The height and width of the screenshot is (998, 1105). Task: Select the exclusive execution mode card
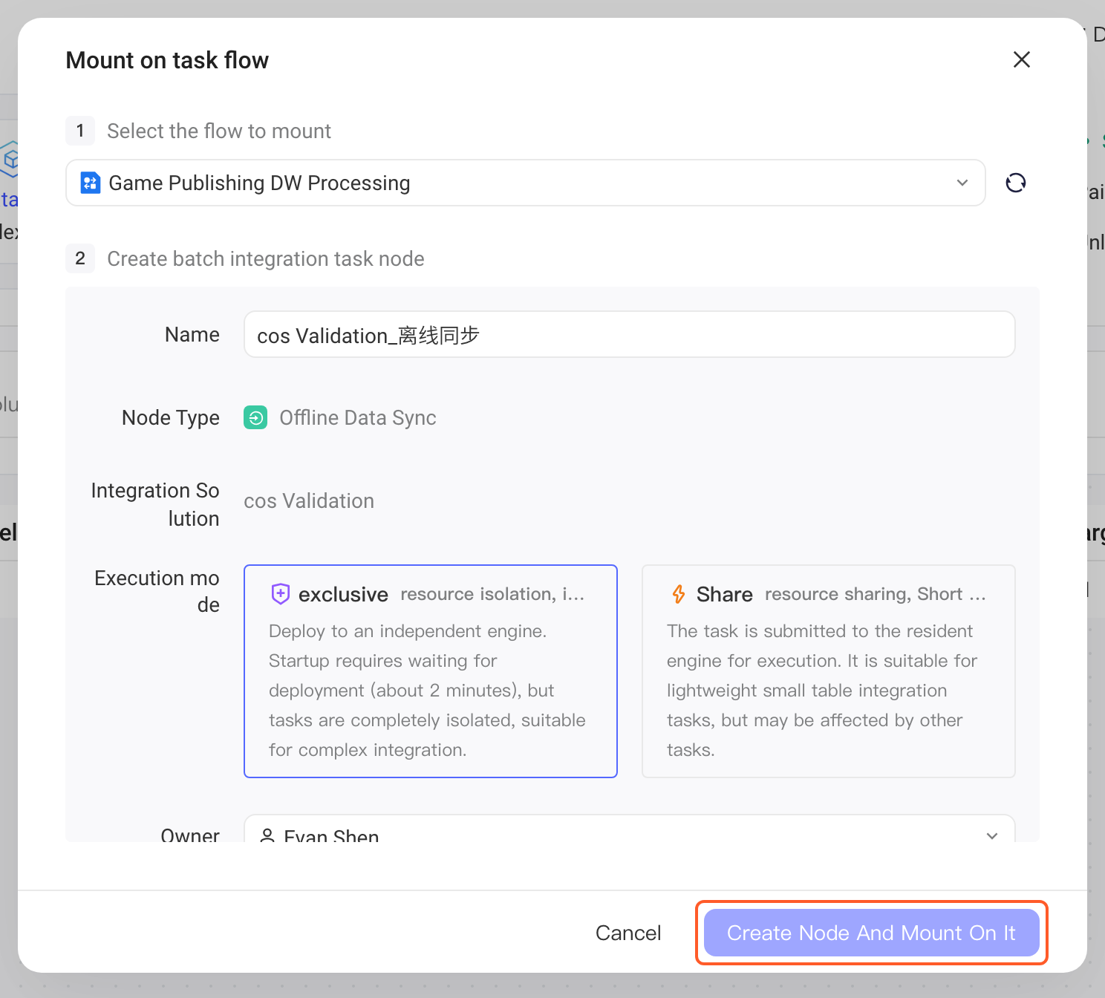point(431,671)
